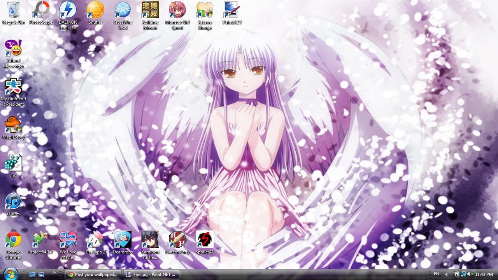The width and height of the screenshot is (498, 280).
Task: Expand the Quick Launch overflow chevron
Action: [x=54, y=272]
